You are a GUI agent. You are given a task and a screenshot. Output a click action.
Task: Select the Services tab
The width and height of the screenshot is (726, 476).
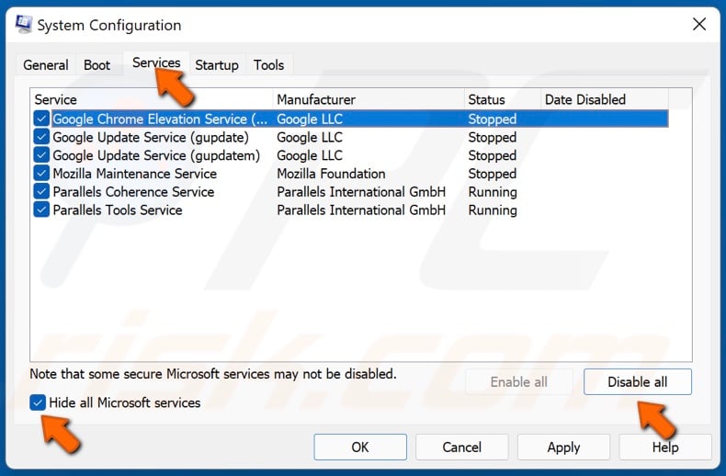coord(156,62)
